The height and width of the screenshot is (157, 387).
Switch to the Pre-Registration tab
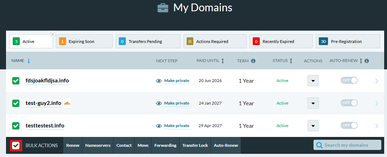click(347, 42)
